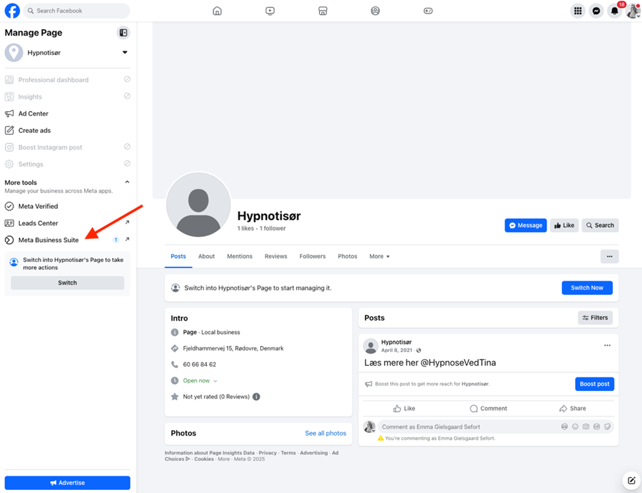Click the Terms footer link
This screenshot has height=493, width=642.
click(288, 453)
